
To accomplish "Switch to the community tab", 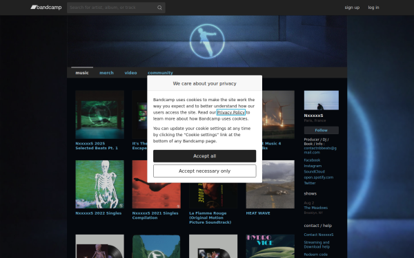I will 160,73.
